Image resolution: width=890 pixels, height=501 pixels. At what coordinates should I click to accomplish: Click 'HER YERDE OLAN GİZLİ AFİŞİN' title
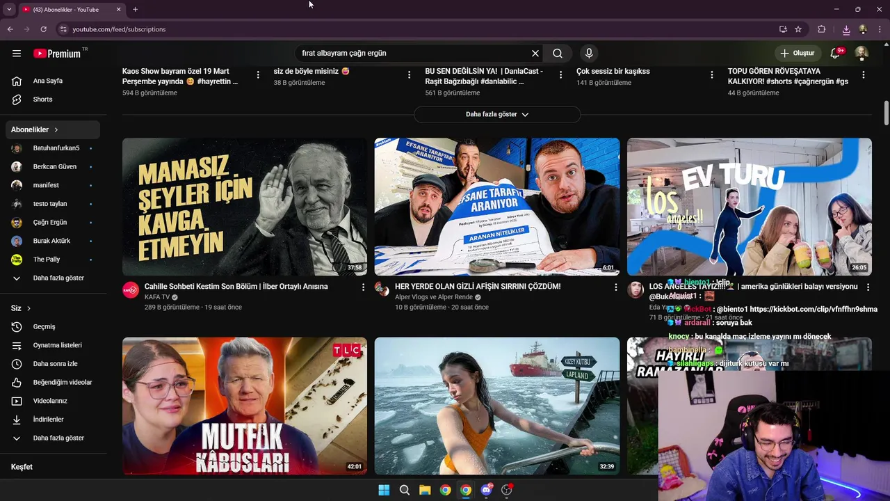coord(478,287)
